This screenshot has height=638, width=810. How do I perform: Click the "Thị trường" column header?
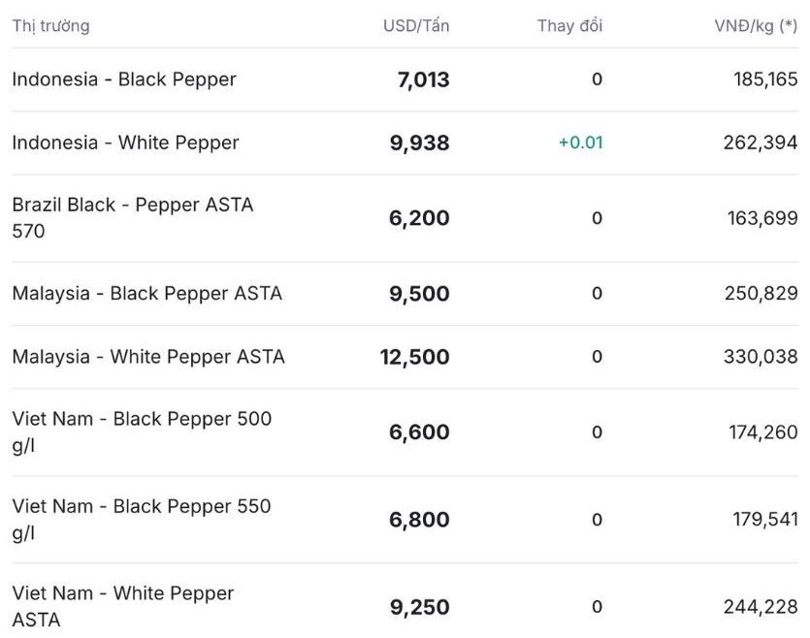(x=50, y=26)
